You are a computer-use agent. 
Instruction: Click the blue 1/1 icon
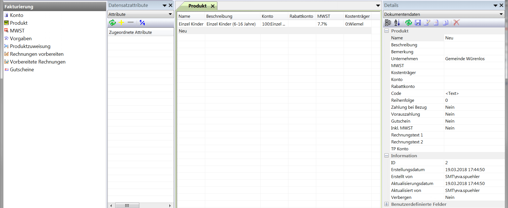point(142,22)
